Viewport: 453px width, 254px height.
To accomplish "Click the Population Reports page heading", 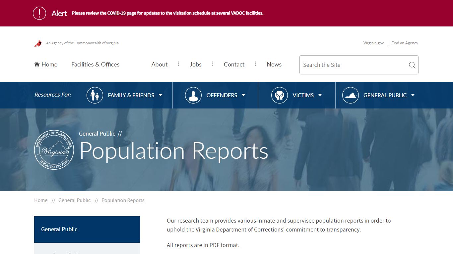I will coord(174,151).
